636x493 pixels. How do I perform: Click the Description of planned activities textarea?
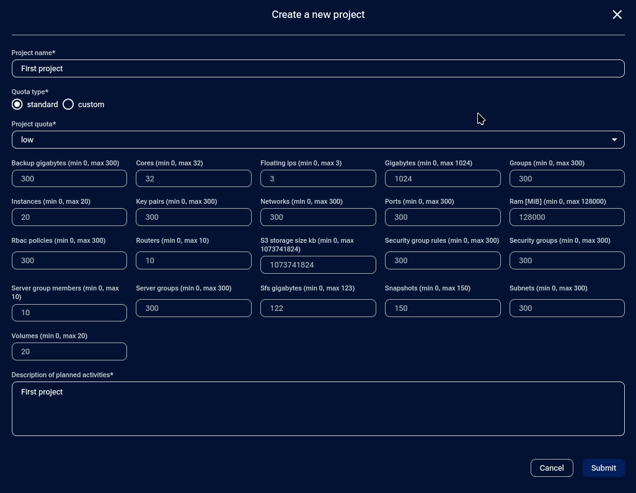[x=318, y=409]
